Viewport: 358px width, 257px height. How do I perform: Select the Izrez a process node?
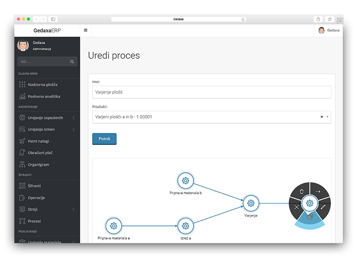pyautogui.click(x=185, y=226)
